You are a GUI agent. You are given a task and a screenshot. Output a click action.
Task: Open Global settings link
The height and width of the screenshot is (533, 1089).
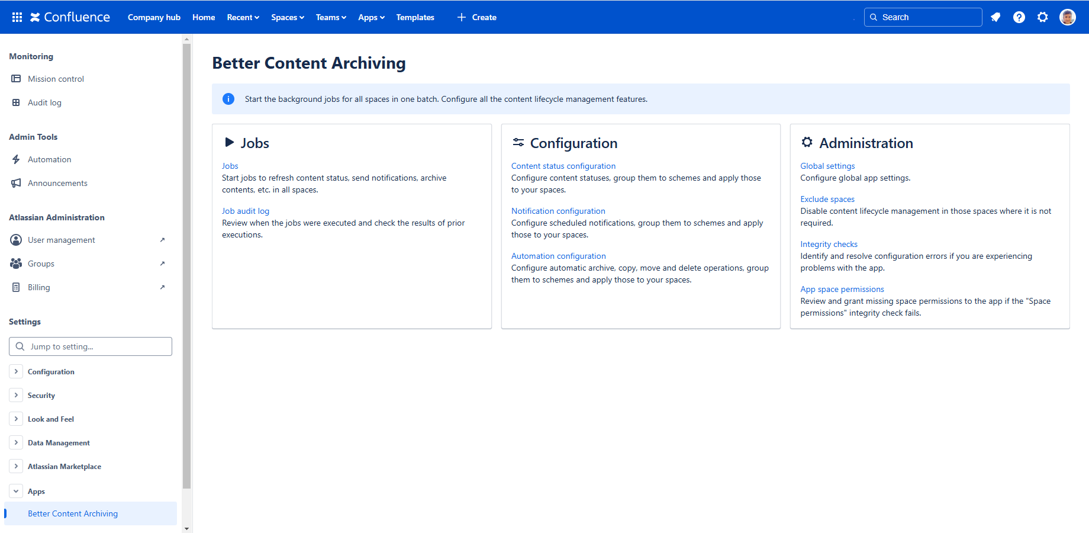coord(827,166)
